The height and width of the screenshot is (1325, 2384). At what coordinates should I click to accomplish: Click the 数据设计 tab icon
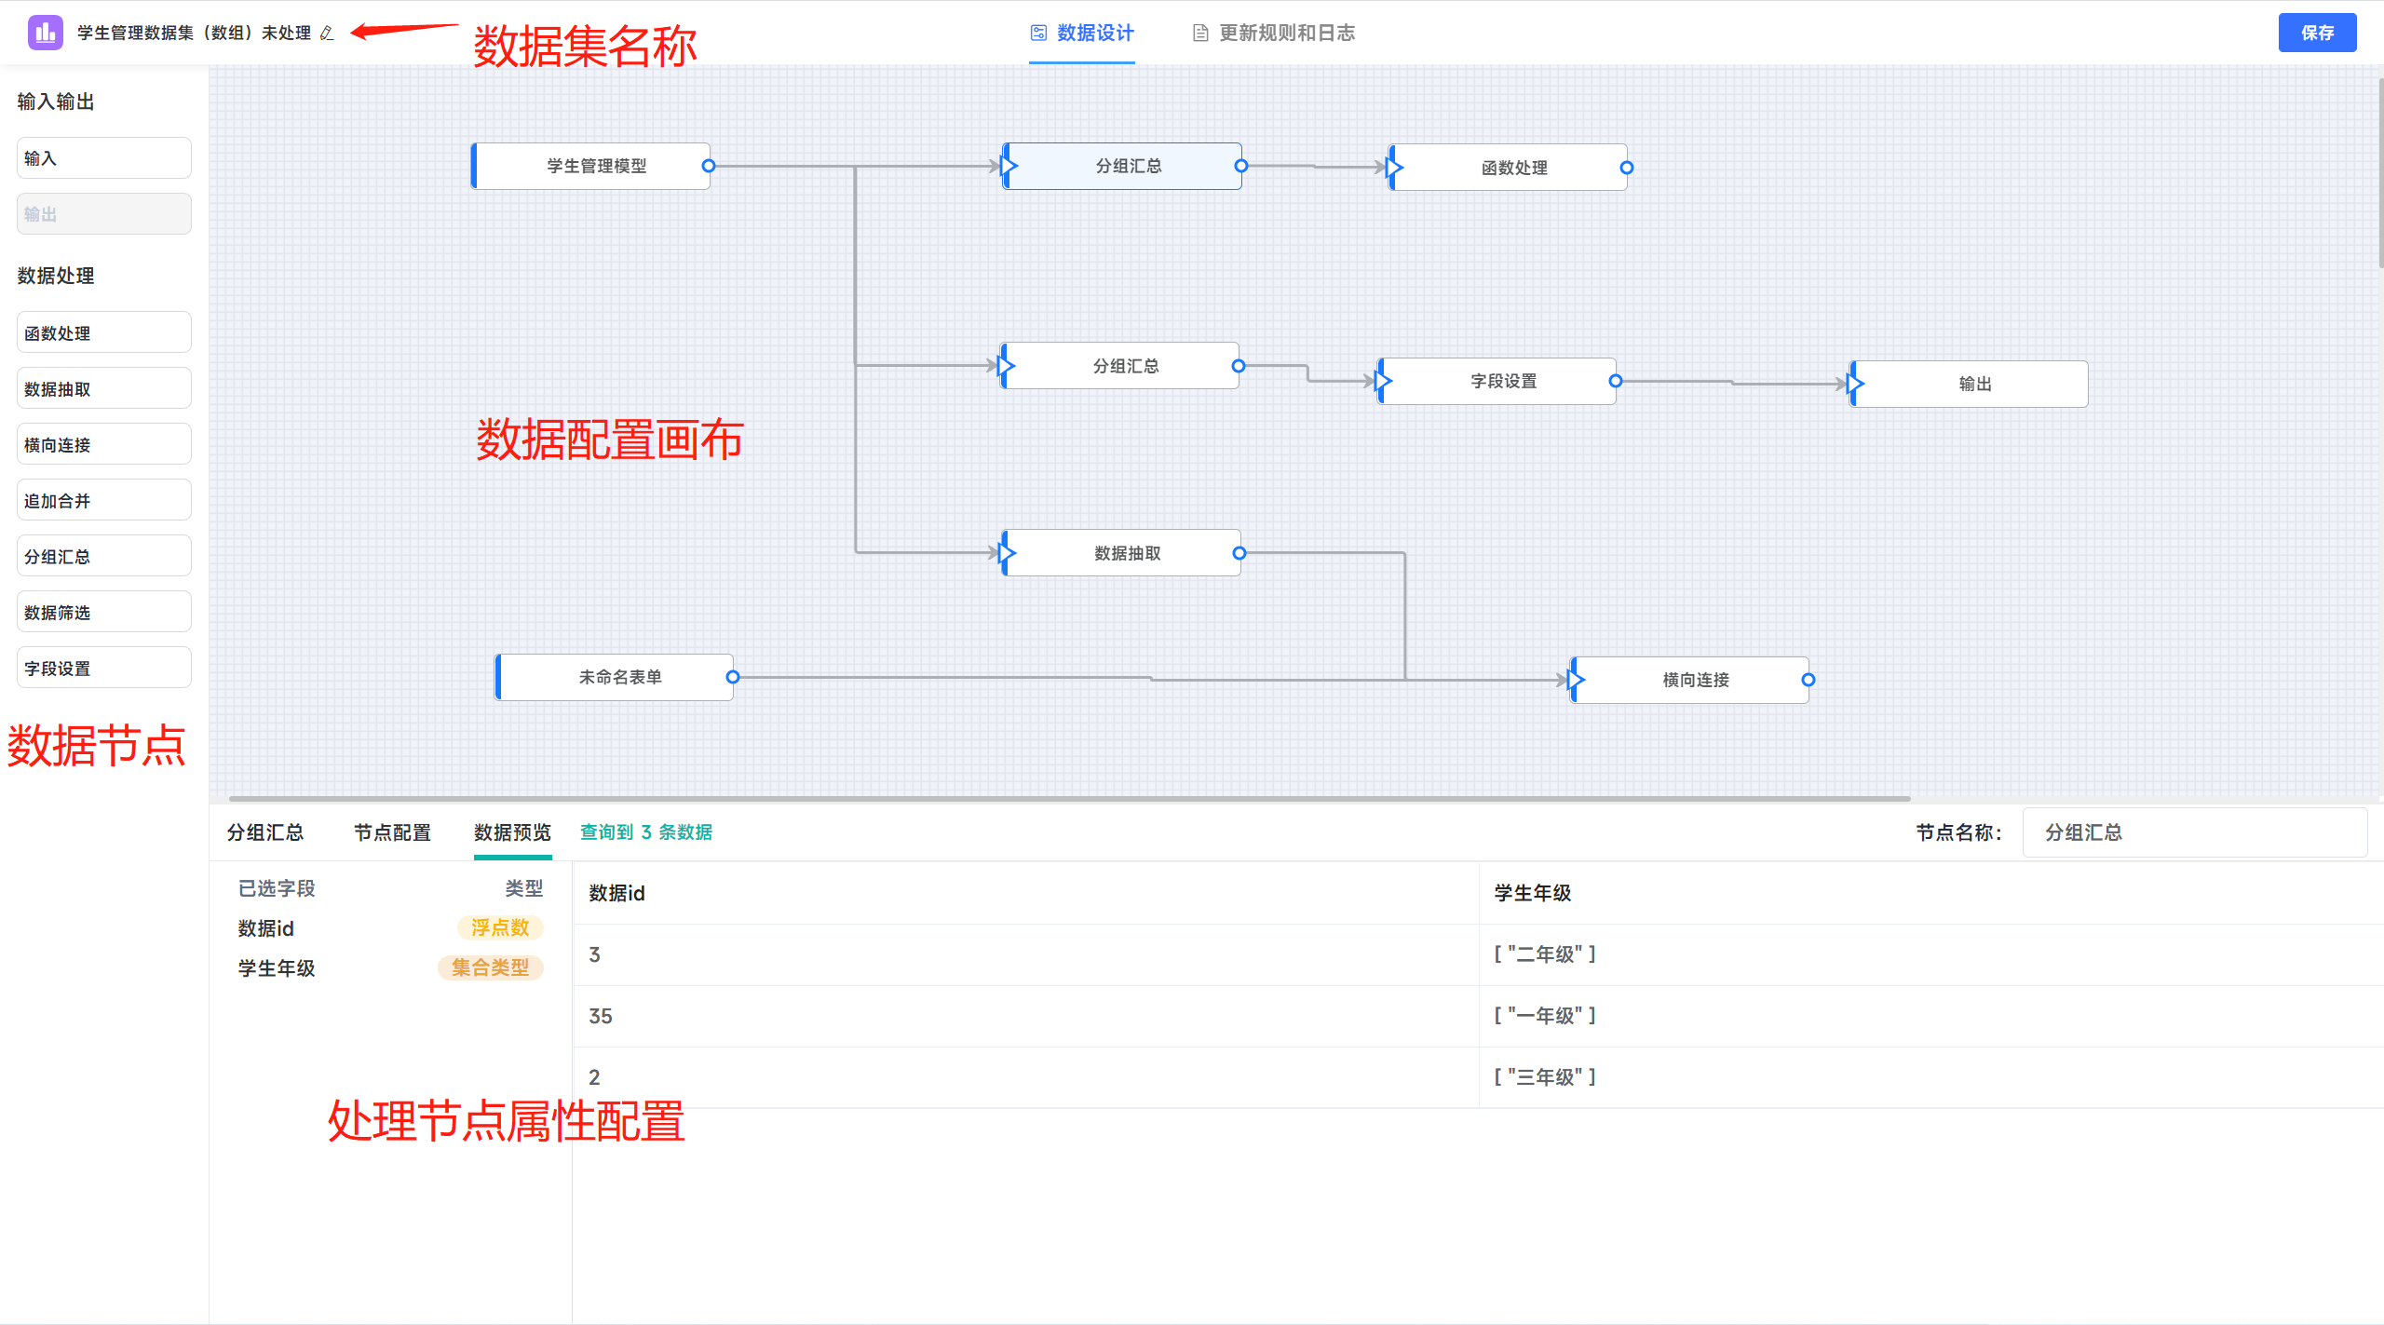pos(1038,33)
